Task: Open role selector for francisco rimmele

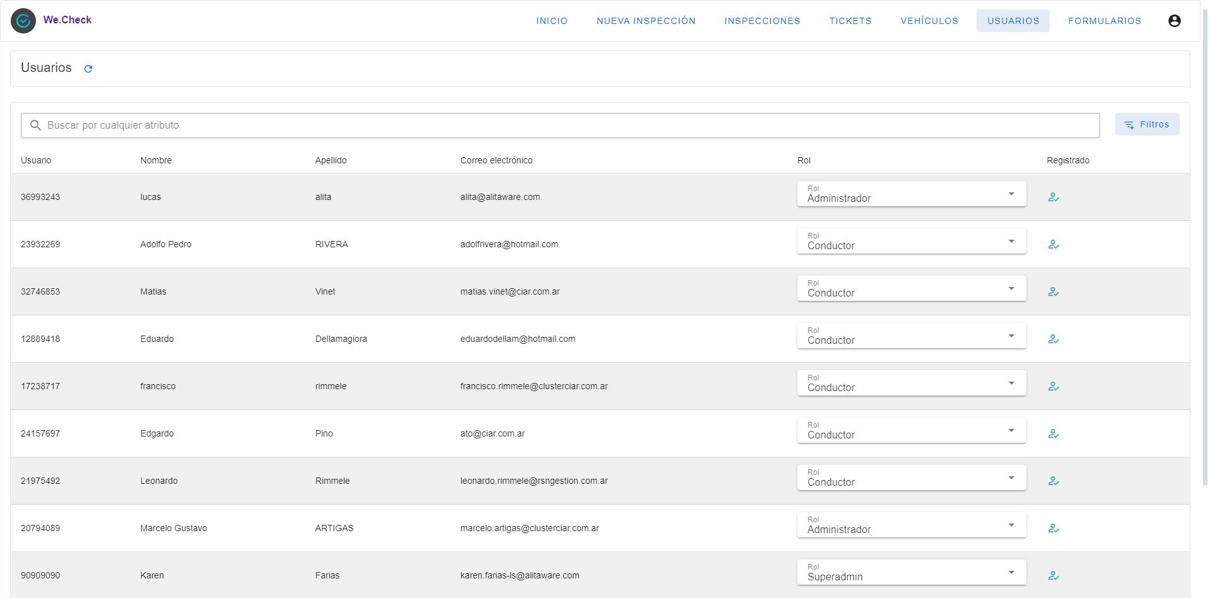Action: tap(911, 384)
